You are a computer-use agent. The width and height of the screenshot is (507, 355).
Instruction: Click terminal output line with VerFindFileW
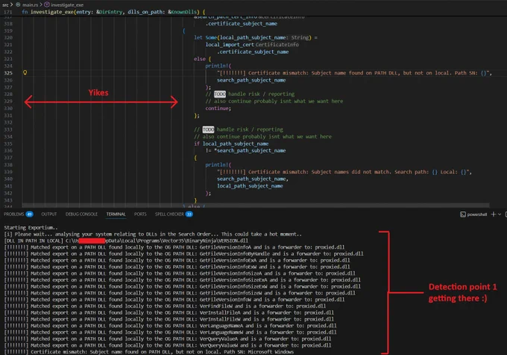tap(165, 306)
